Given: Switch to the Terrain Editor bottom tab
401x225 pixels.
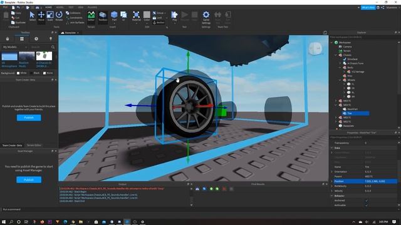Looking at the screenshot, I should 34,145.
